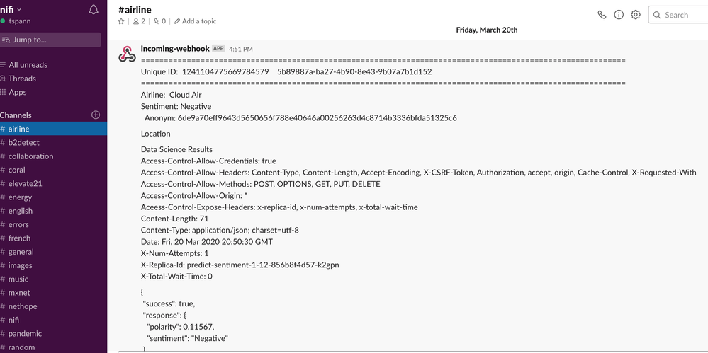The width and height of the screenshot is (708, 353).
Task: Open All unreads in sidebar
Action: coord(28,64)
